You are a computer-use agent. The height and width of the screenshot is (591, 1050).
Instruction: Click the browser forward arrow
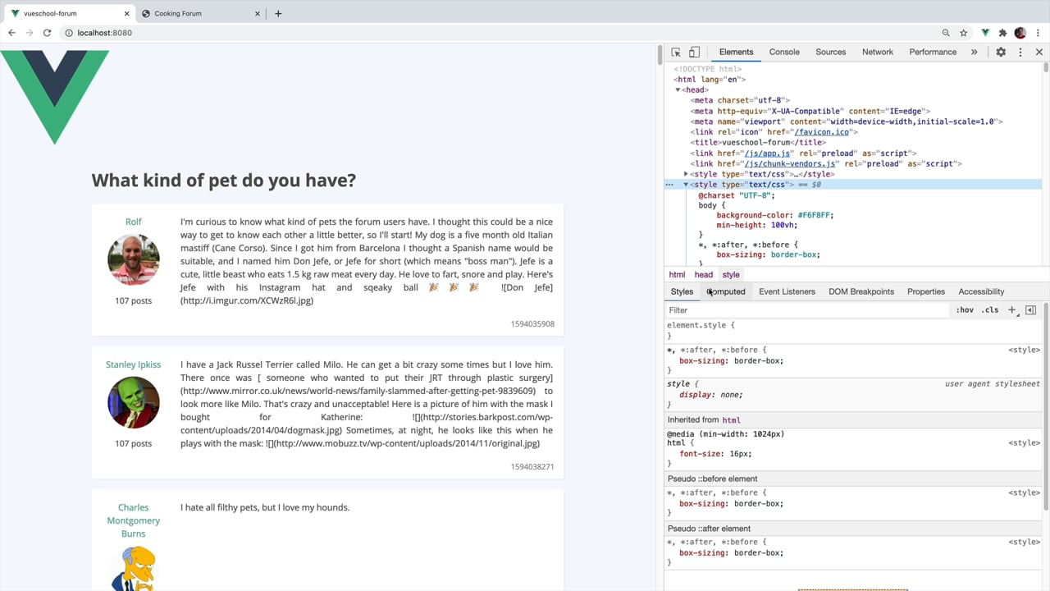(x=30, y=33)
